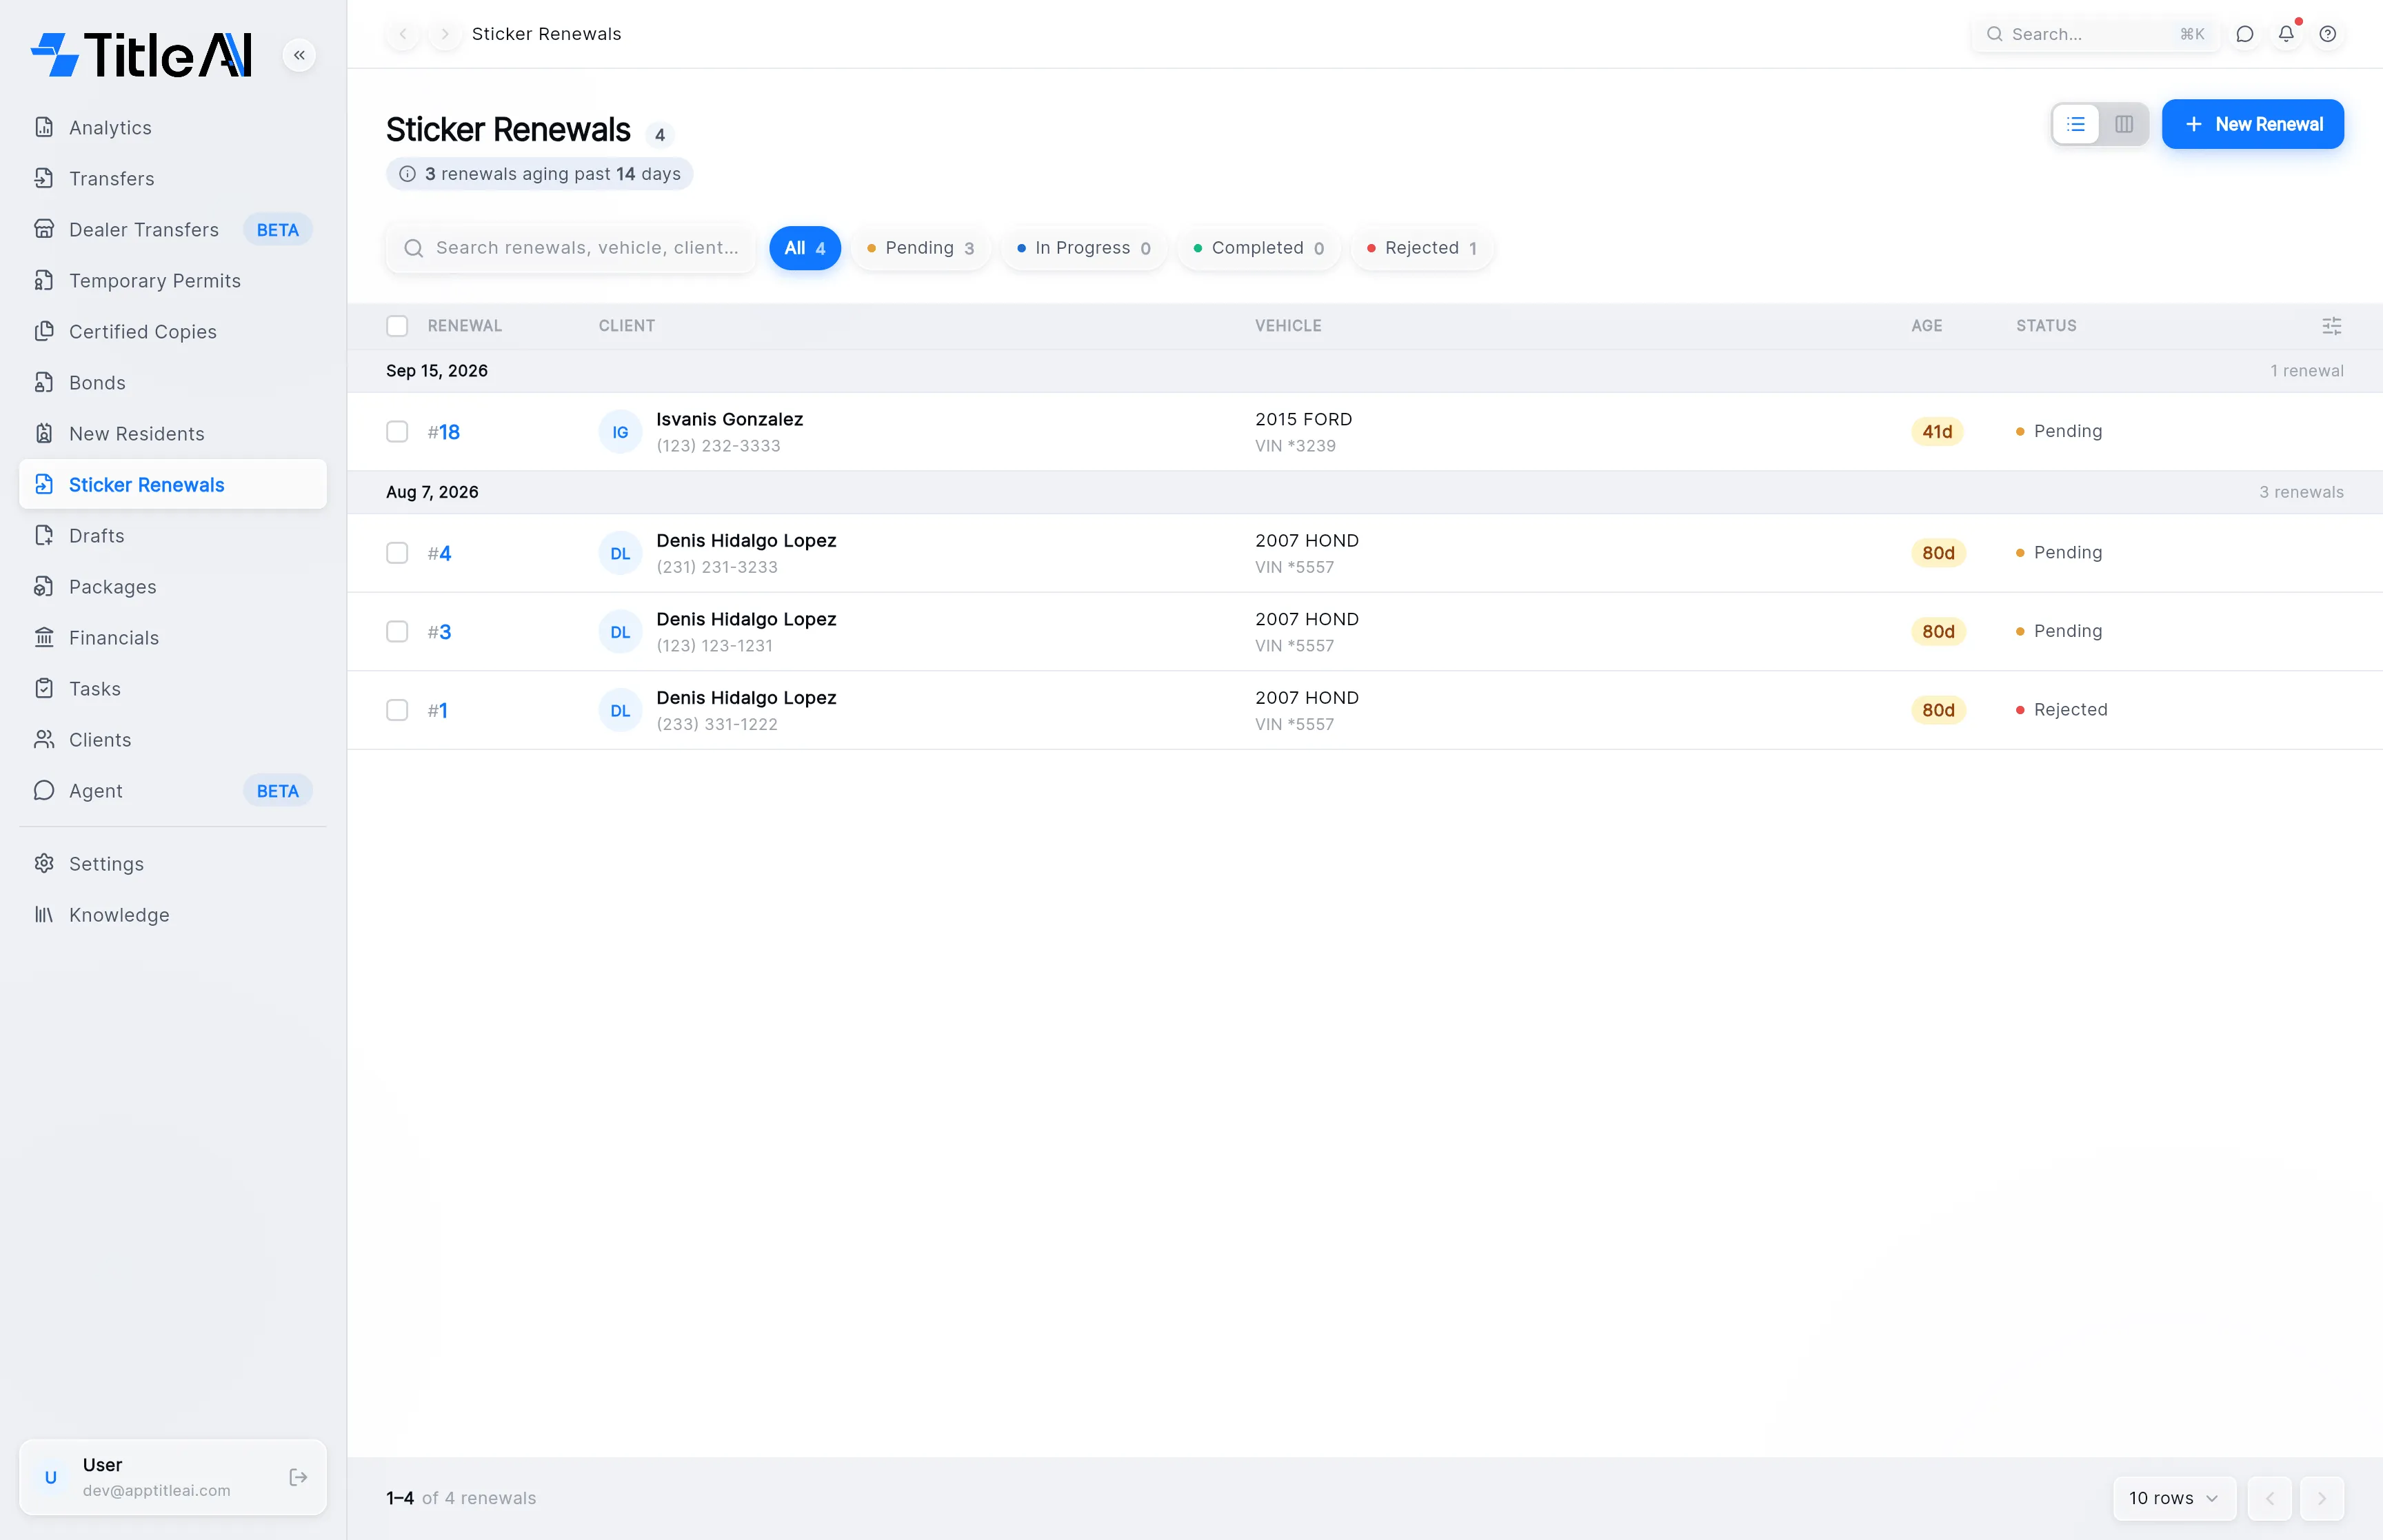Click the 3 renewals aging past 14 days notice
Image resolution: width=2383 pixels, height=1540 pixels.
point(540,174)
